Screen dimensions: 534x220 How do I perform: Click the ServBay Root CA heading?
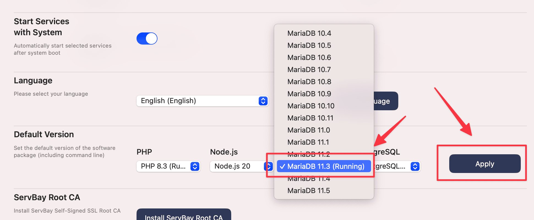pos(47,197)
